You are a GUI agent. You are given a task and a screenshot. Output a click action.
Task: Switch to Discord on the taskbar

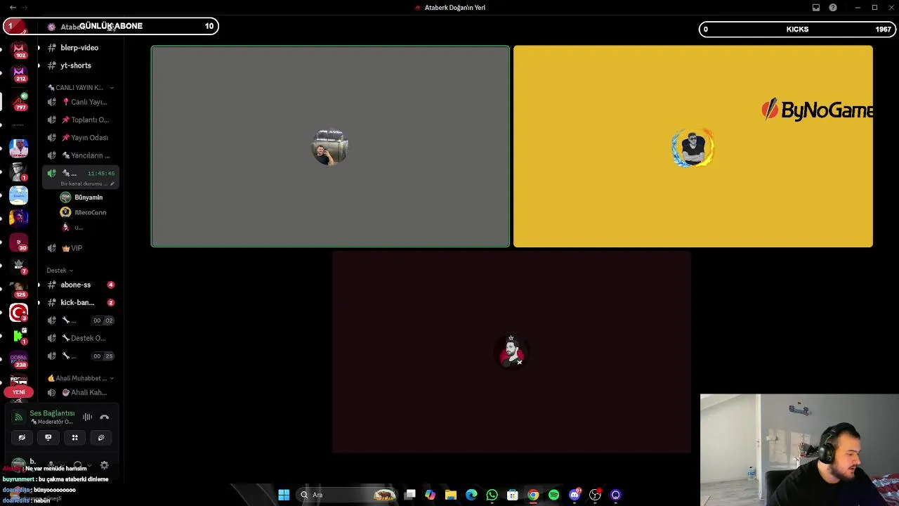coord(575,495)
